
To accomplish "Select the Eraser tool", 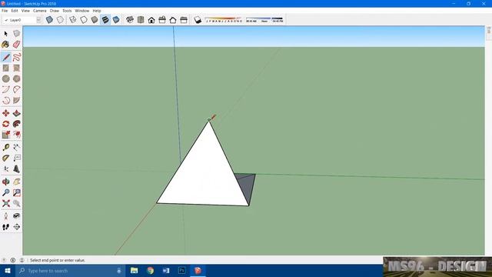I will (x=17, y=45).
